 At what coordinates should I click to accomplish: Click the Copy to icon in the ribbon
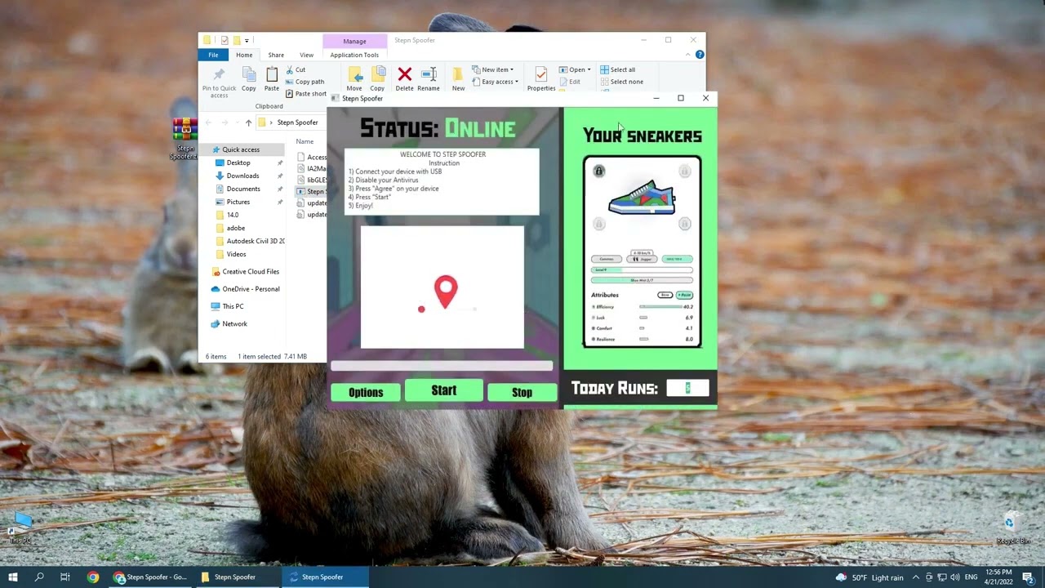tap(377, 74)
